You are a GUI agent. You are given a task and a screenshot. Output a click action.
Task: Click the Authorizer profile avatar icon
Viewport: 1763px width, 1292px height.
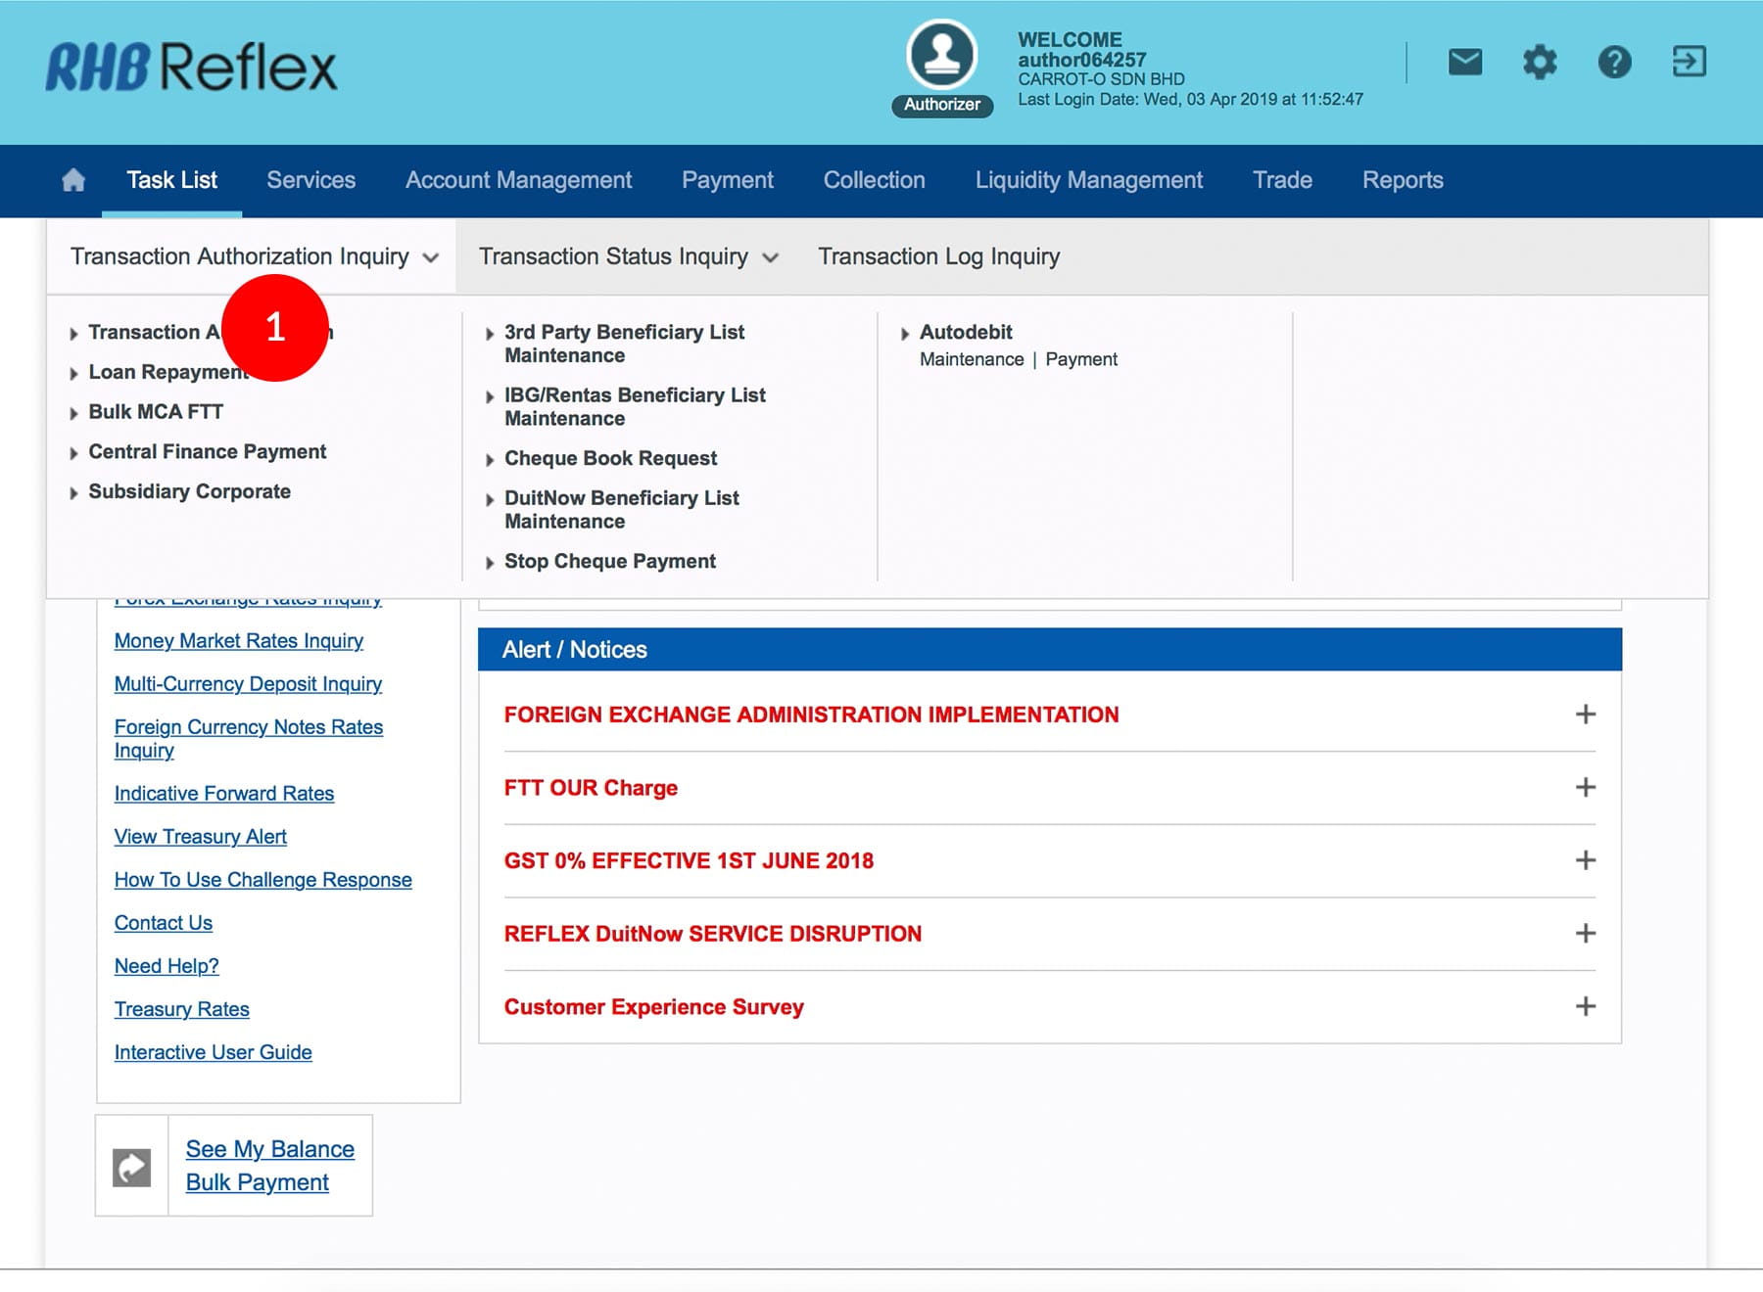click(941, 55)
